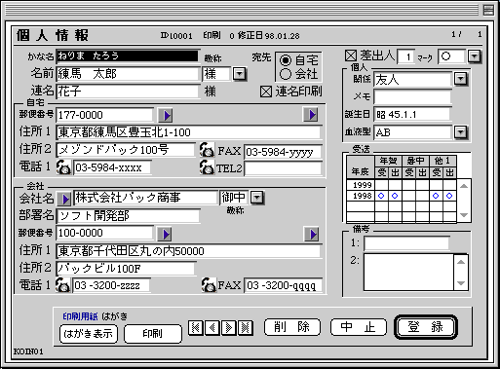Click the 1998 year cell
Viewport: 500px width, 369px height.
tap(361, 196)
